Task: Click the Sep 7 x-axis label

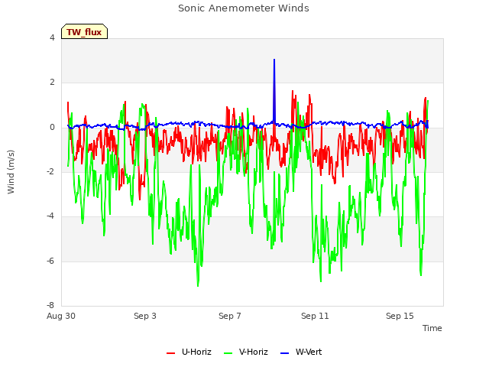Action: [x=230, y=316]
